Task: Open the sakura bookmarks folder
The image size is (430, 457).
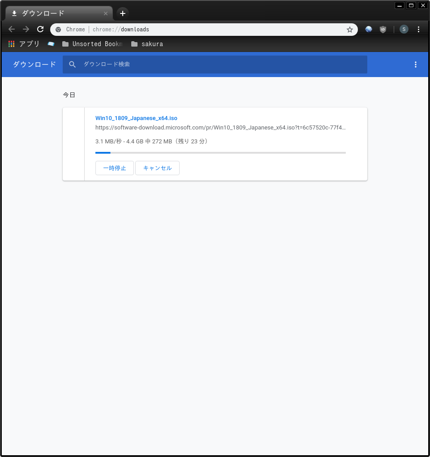Action: click(x=147, y=44)
